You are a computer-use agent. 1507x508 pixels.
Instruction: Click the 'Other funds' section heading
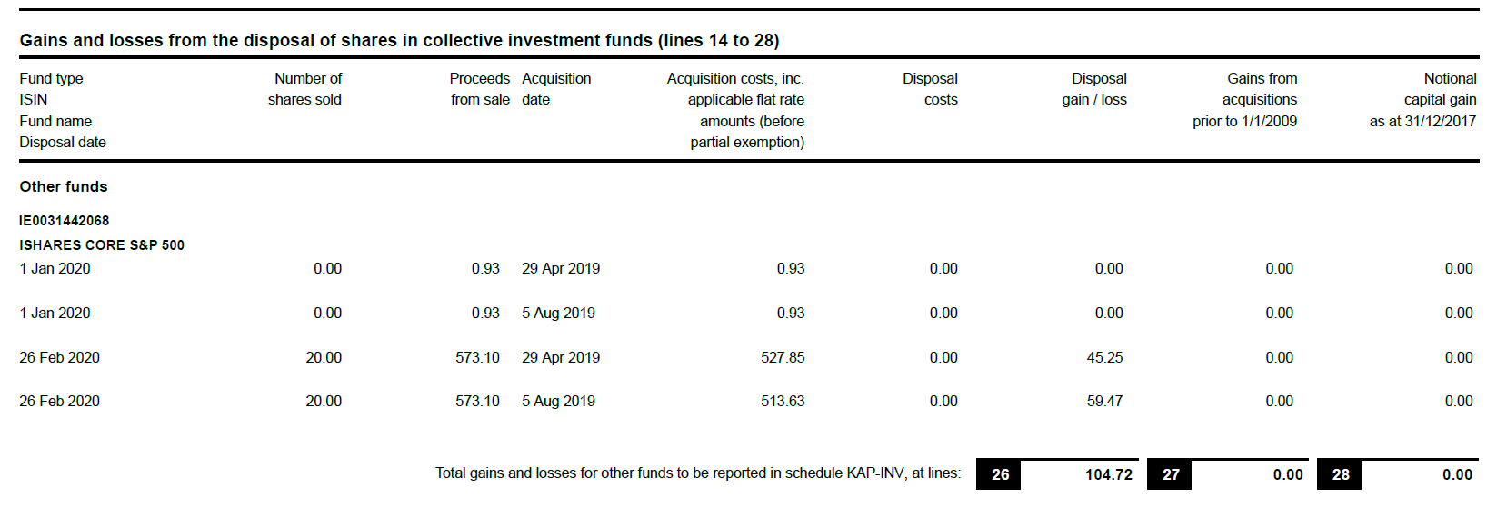(64, 186)
